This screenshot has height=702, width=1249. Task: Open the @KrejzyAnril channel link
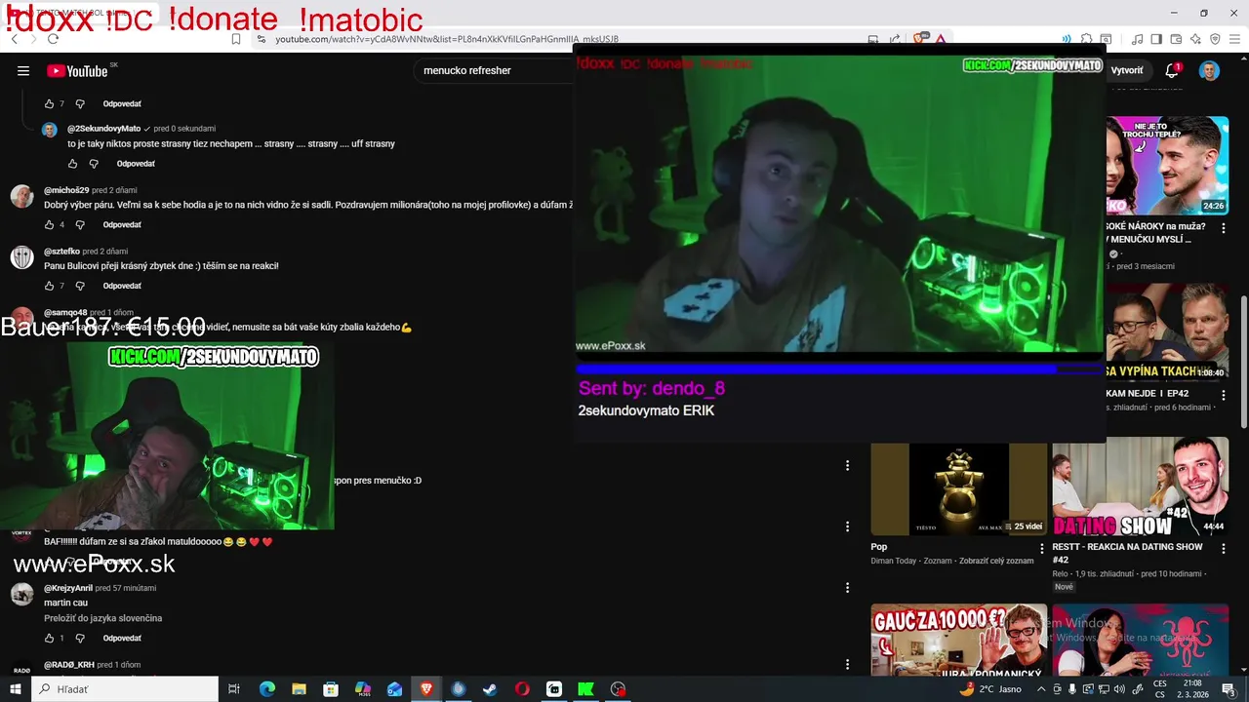pyautogui.click(x=68, y=588)
